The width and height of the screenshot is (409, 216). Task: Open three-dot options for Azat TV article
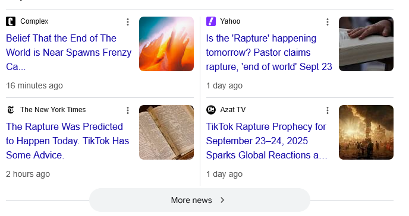[328, 110]
